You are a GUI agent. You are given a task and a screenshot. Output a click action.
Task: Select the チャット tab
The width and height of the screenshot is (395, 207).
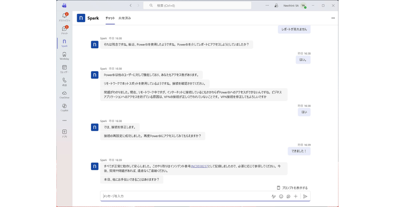click(110, 18)
